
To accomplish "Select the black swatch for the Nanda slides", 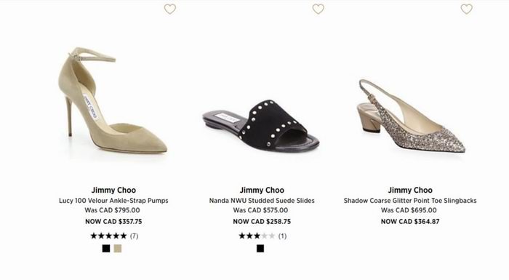I will tap(260, 249).
